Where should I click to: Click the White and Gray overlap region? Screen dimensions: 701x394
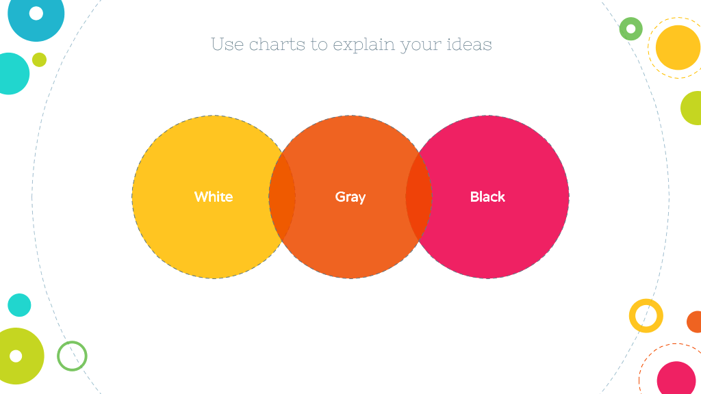(x=282, y=197)
